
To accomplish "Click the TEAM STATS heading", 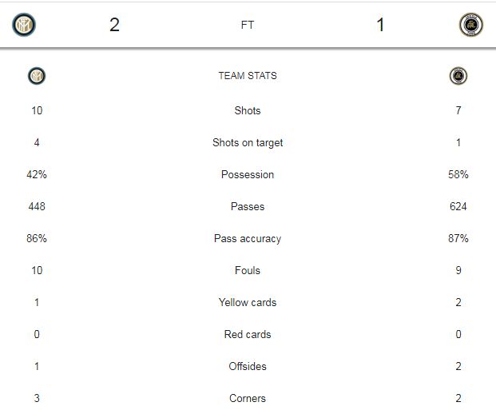I will 248,76.
